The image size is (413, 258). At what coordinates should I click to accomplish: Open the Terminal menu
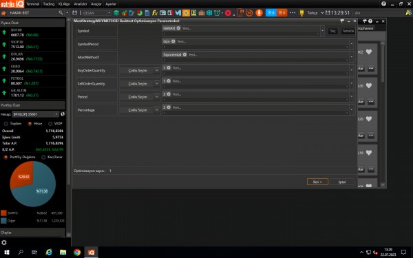[x=32, y=4]
